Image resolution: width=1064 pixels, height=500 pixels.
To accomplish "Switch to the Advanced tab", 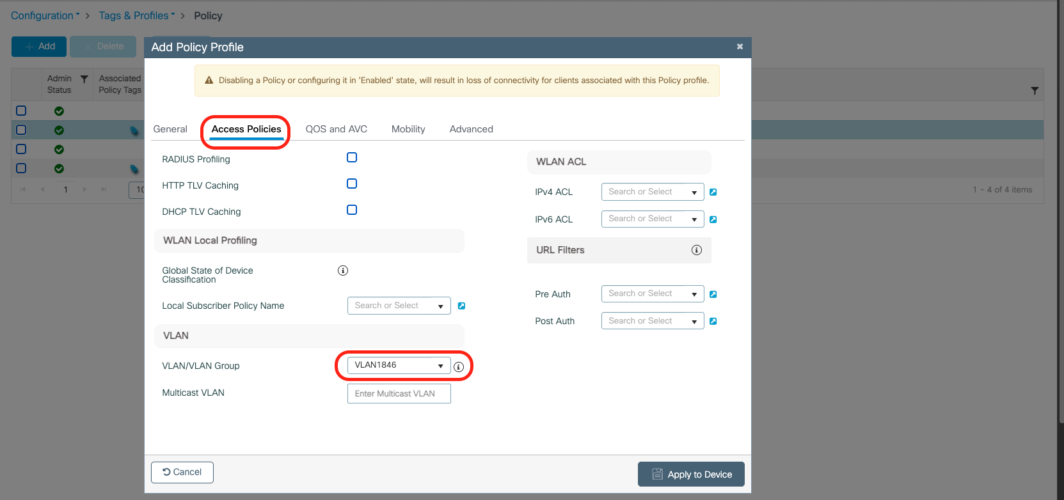I will coord(471,129).
